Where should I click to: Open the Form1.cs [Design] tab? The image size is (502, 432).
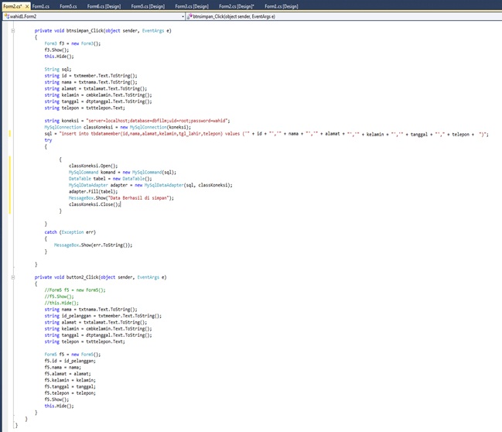pos(281,6)
